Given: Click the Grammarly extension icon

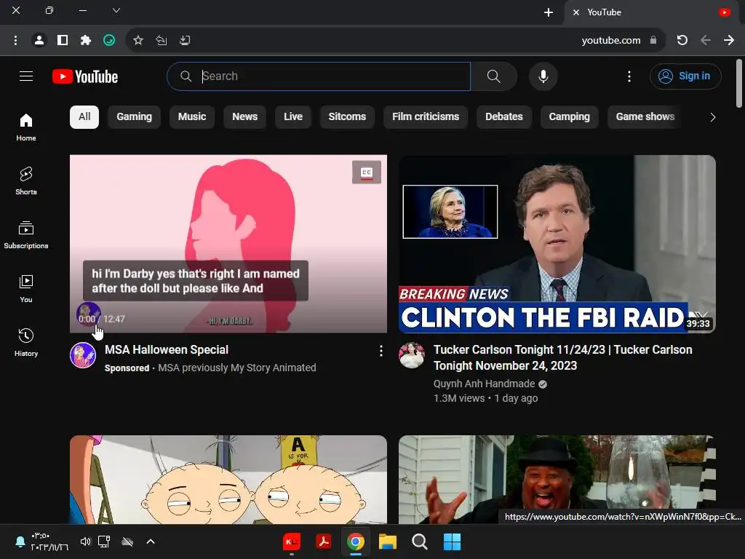Looking at the screenshot, I should click(109, 41).
